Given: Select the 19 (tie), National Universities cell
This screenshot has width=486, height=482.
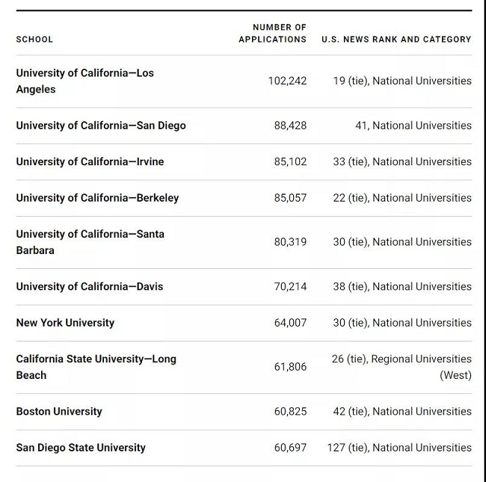Looking at the screenshot, I should tap(402, 81).
